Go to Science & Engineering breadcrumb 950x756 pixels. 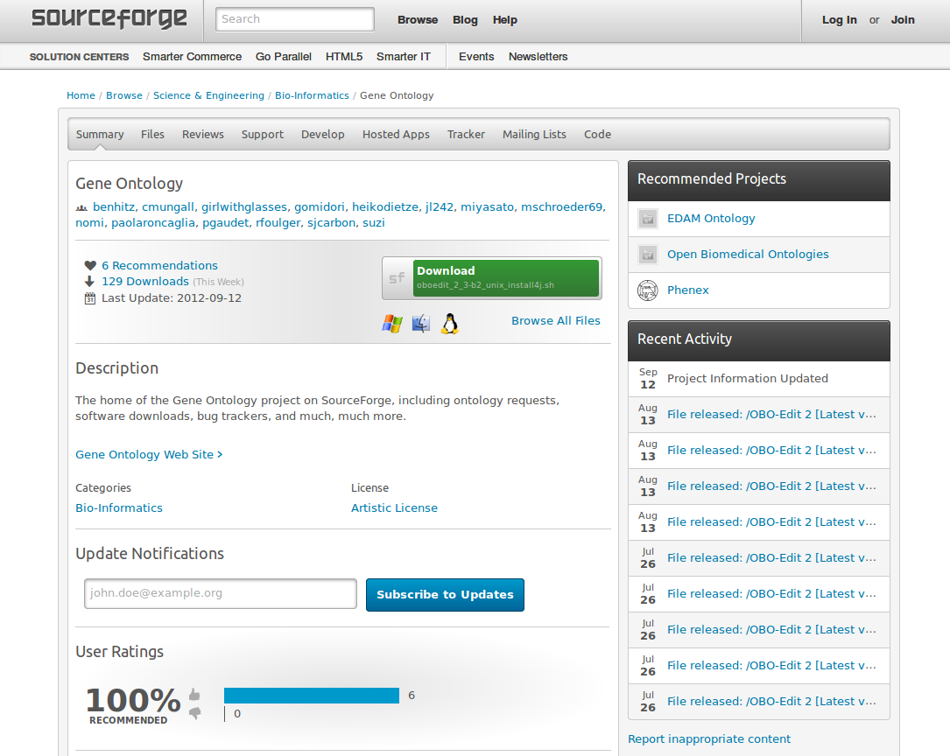[208, 95]
